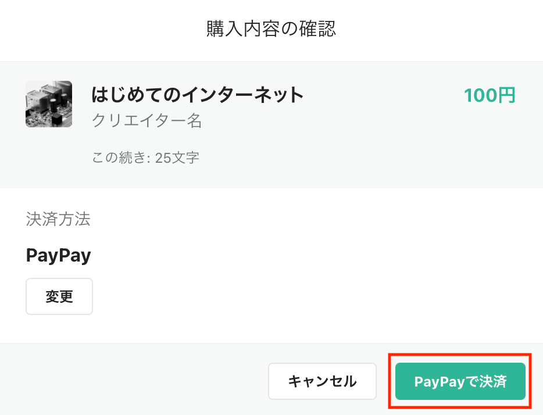Click the gray creator label under title
Screen dimensions: 543x415
(147, 121)
